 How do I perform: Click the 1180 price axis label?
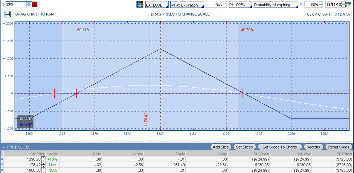coord(160,134)
